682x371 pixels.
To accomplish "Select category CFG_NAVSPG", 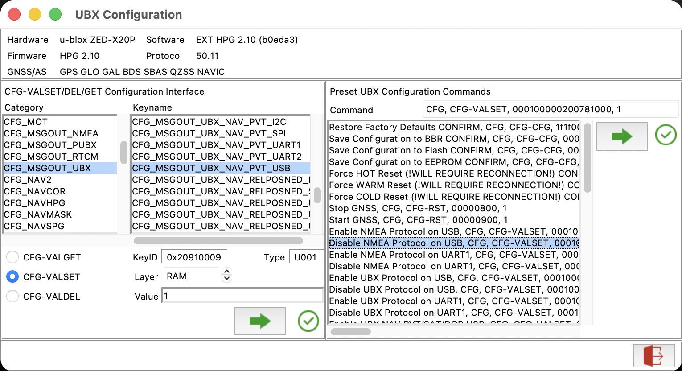I will pos(60,226).
